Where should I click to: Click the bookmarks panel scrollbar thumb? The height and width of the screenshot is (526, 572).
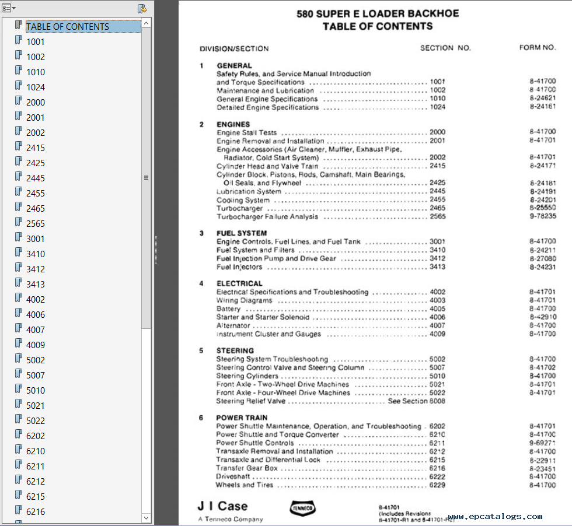(147, 178)
